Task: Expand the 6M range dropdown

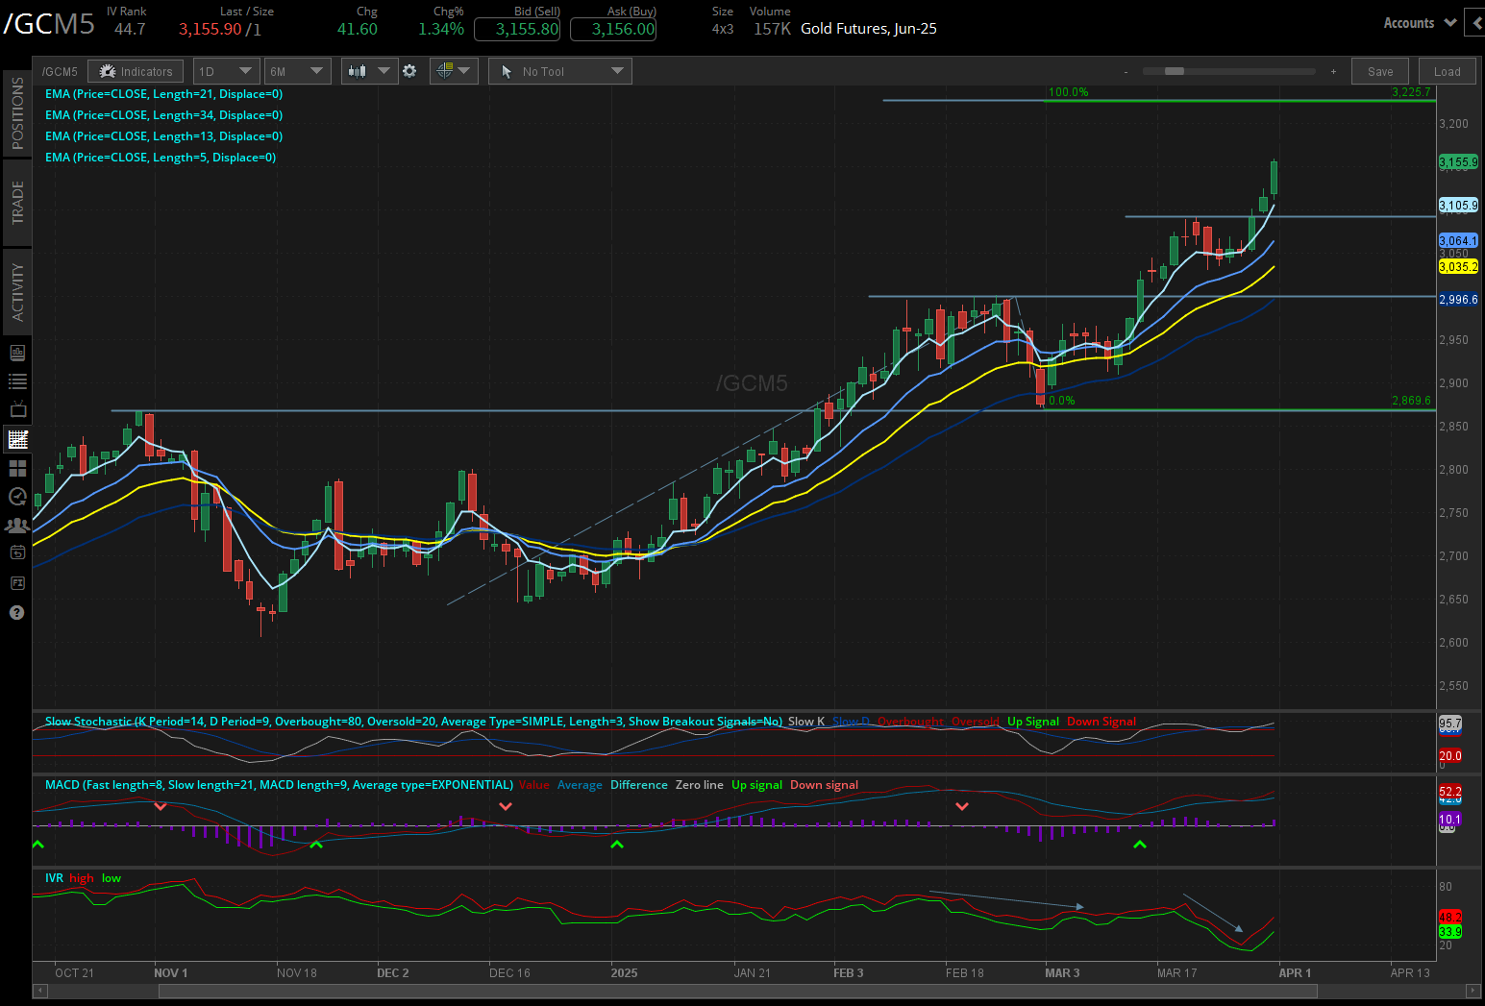Action: click(x=298, y=70)
